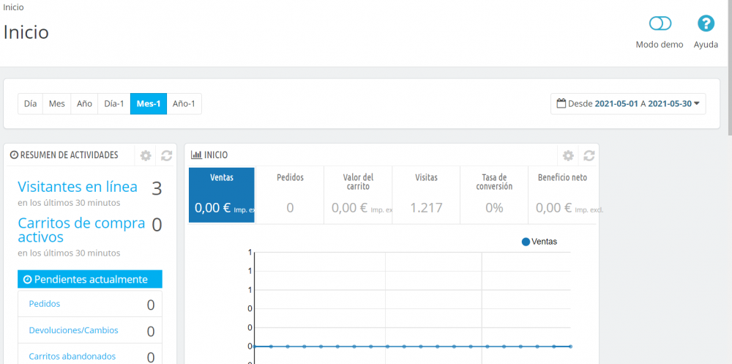Click the Pendientes actualmente header
Image resolution: width=732 pixels, height=364 pixels.
point(90,280)
